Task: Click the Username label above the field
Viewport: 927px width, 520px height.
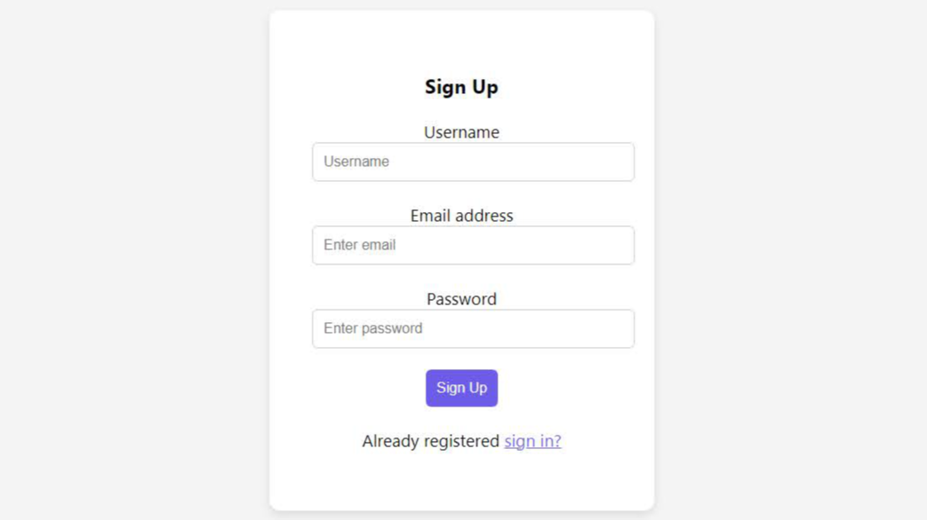Action: [461, 132]
